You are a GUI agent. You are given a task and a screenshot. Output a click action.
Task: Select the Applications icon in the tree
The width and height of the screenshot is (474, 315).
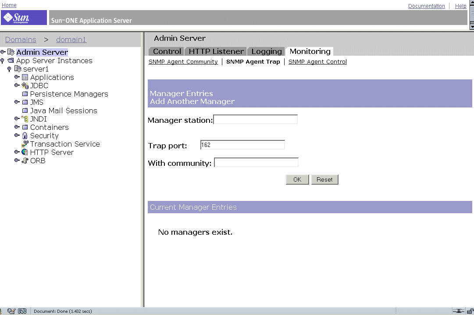[x=24, y=77]
